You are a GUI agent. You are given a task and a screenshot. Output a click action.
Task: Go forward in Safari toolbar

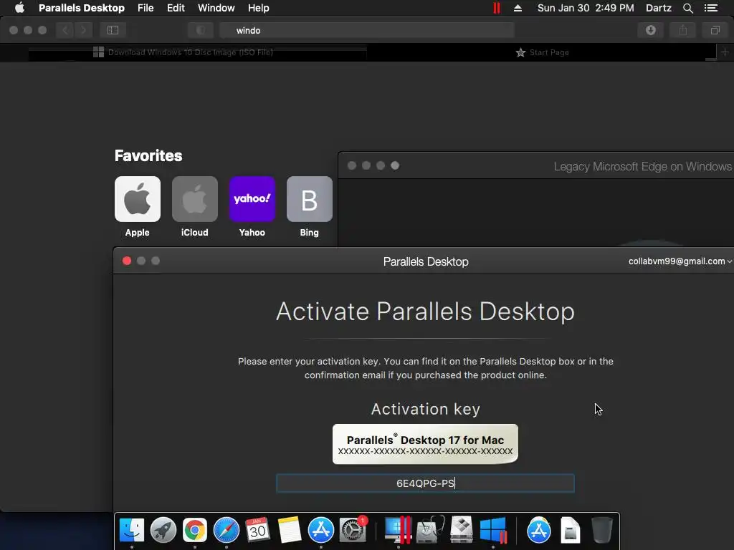click(x=83, y=30)
